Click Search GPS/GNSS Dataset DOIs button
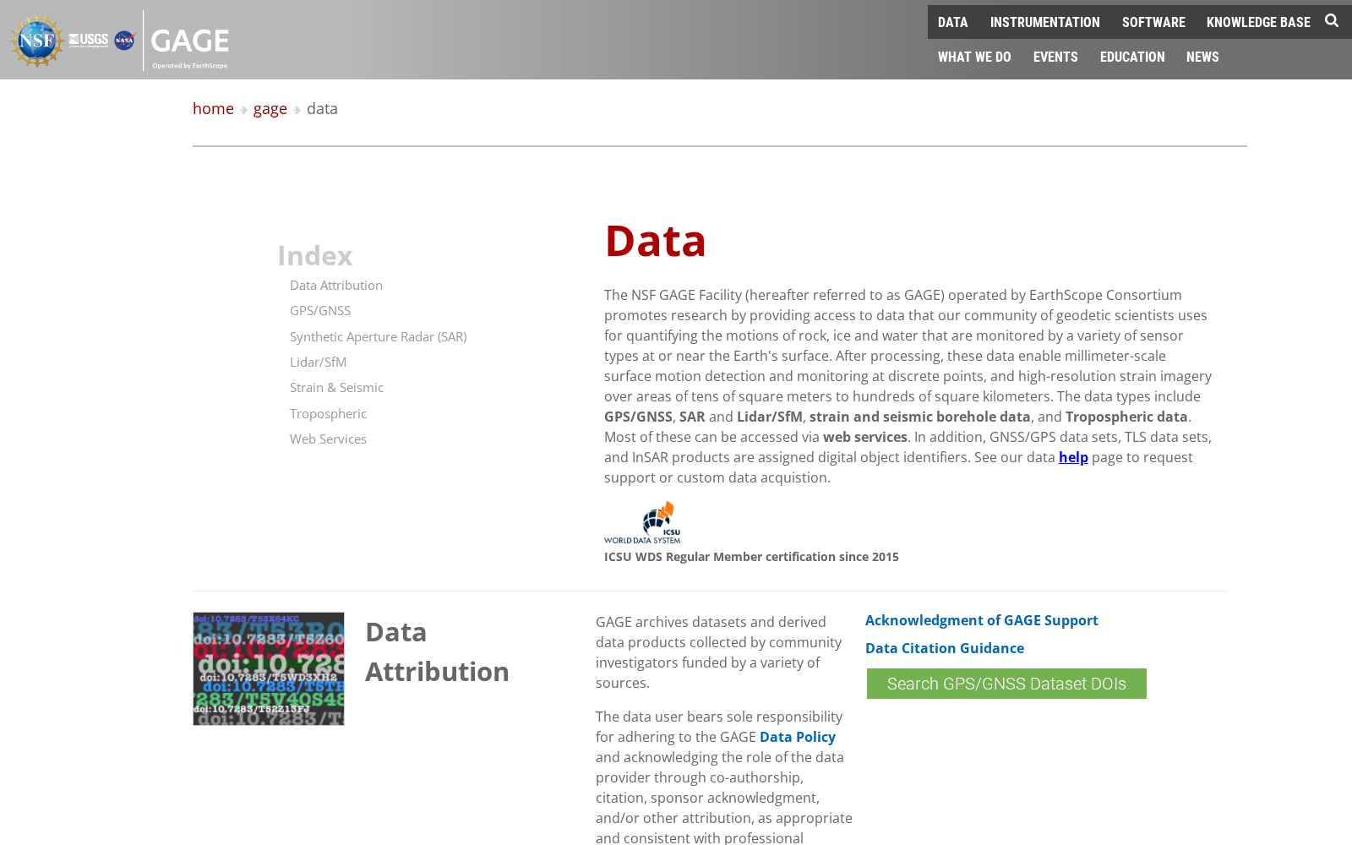 point(1006,684)
